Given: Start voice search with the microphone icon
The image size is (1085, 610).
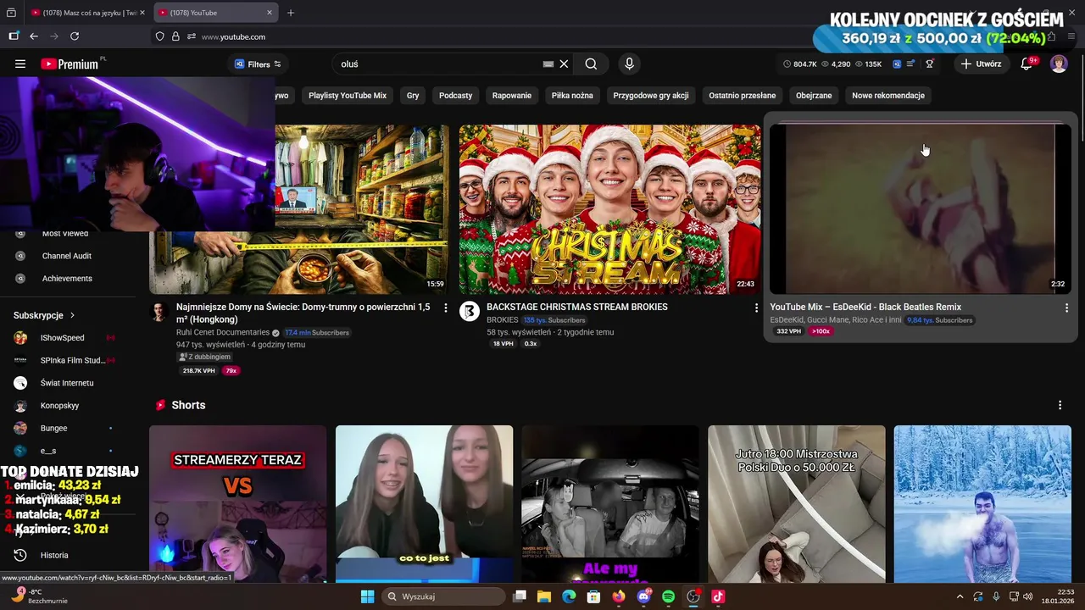Looking at the screenshot, I should pyautogui.click(x=629, y=64).
